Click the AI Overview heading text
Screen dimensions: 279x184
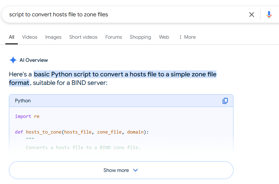tap(34, 60)
